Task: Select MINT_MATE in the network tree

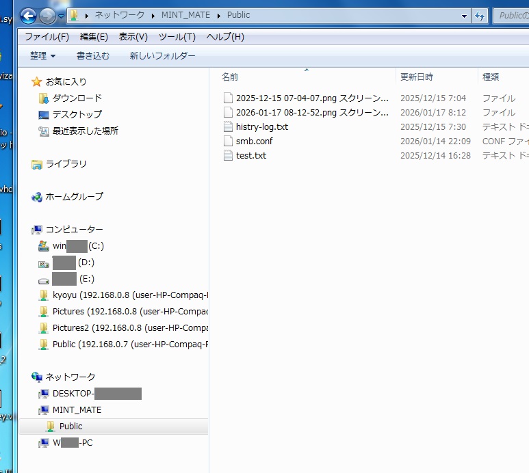Action: [x=76, y=410]
